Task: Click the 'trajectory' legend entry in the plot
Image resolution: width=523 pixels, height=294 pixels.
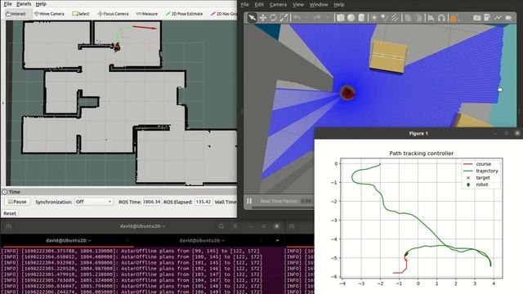Action: [x=481, y=171]
